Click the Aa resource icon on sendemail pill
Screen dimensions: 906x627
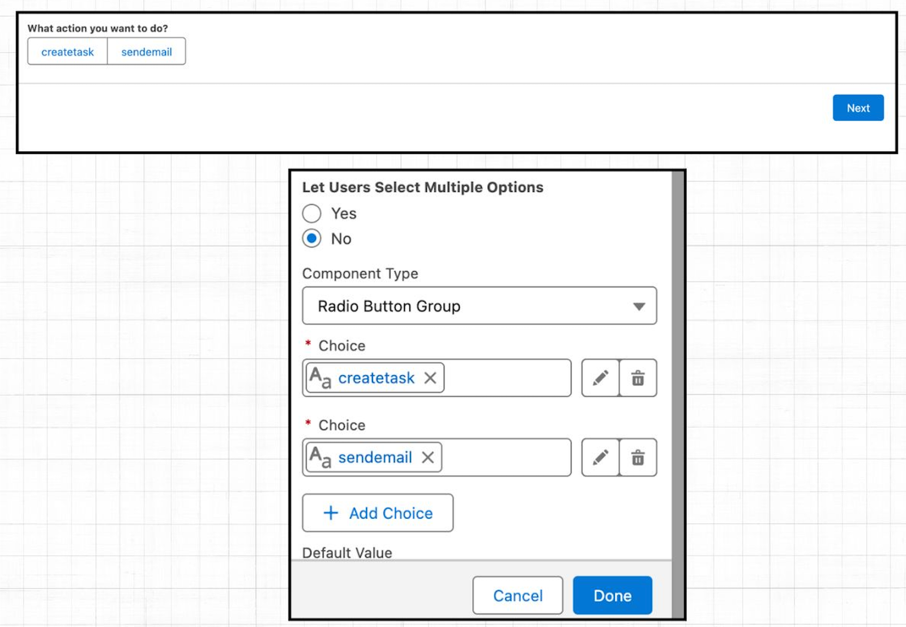click(320, 458)
